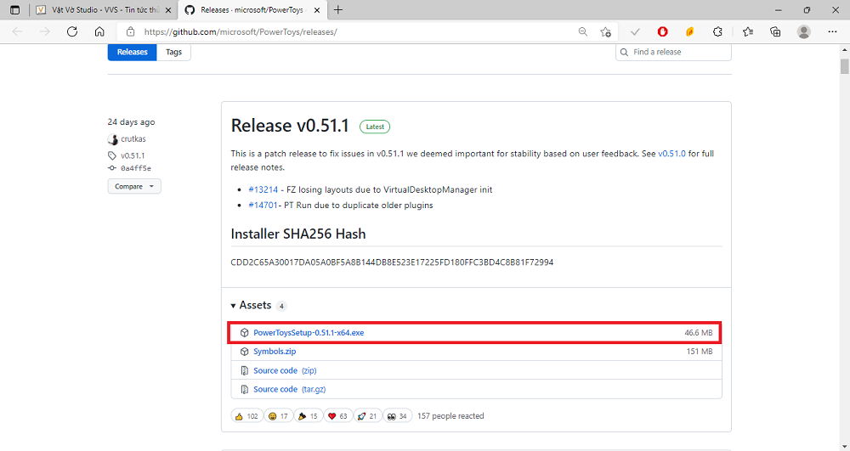Click the Find a release search field
Screen dimensions: 850x451
673,52
